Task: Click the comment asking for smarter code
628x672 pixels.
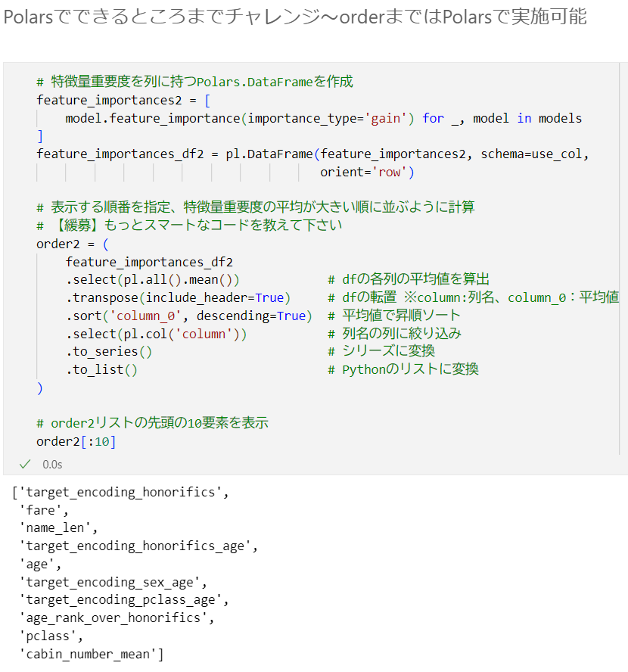Action: [x=189, y=226]
